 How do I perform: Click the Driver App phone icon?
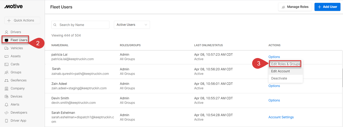[7, 121]
